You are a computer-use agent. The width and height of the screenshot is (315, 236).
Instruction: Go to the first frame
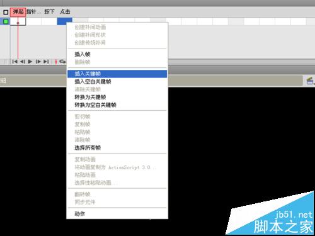[14, 62]
